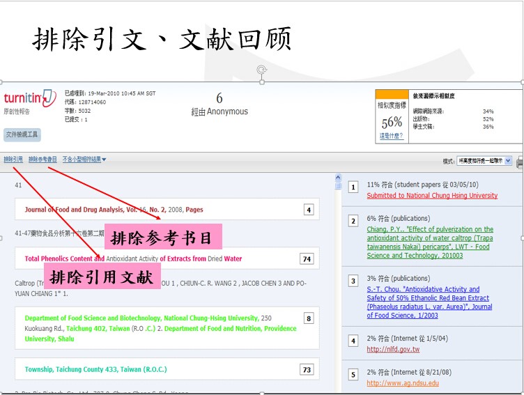Viewport: 524px width, 395px height.
Task: Open the S.-T. Chou Antioxidative Activity link
Action: 429,302
